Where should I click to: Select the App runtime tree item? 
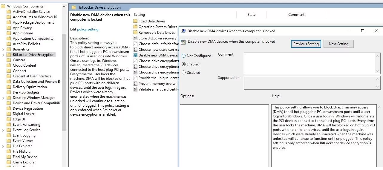click(23, 33)
